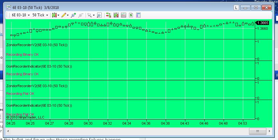Click the scrollbar left arrow
Viewport: 278px width, 140px height.
tap(8, 131)
